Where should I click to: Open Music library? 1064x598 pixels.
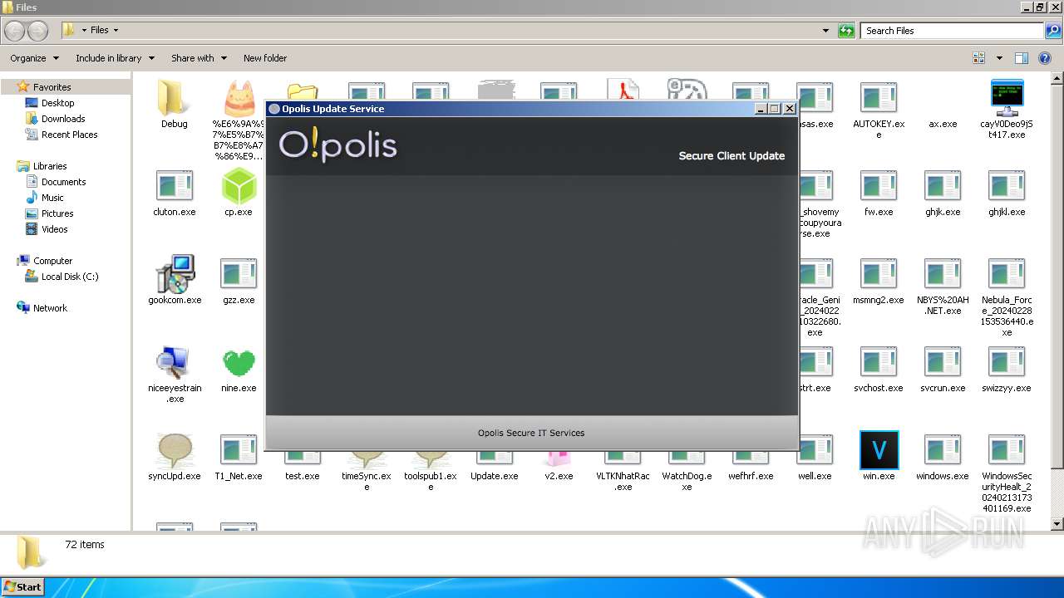[52, 198]
